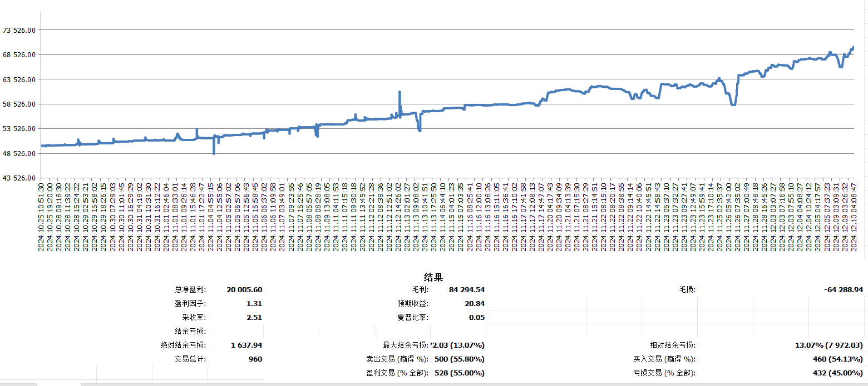Select the value 460 (54.13%)
Image resolution: width=868 pixels, height=386 pixels.
[838, 359]
